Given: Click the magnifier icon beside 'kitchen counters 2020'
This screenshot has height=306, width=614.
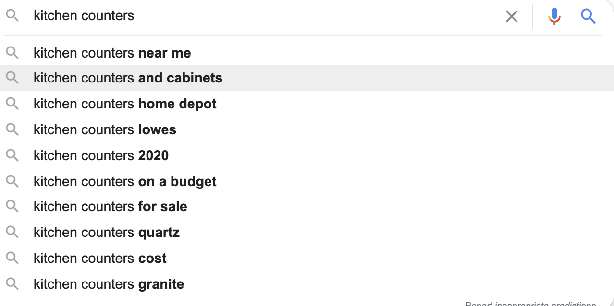Looking at the screenshot, I should coord(12,155).
